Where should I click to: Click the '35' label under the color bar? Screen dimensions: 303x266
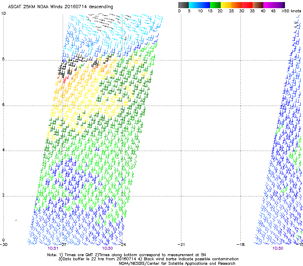tap(252, 11)
